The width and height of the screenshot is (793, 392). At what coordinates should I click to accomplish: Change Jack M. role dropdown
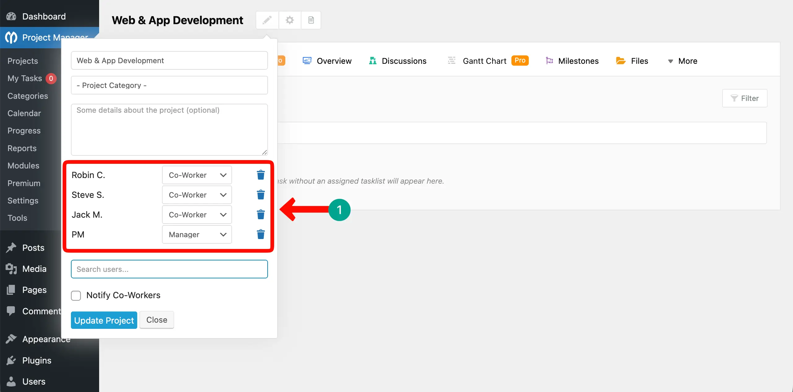(x=196, y=214)
